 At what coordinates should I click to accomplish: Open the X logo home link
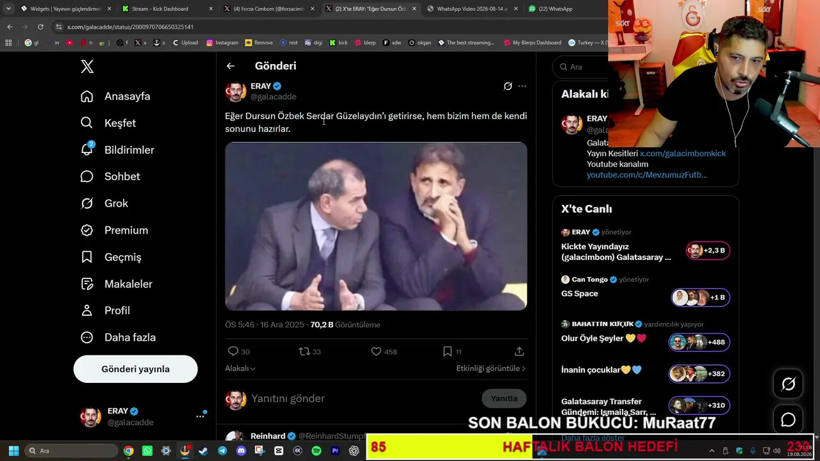(x=87, y=66)
